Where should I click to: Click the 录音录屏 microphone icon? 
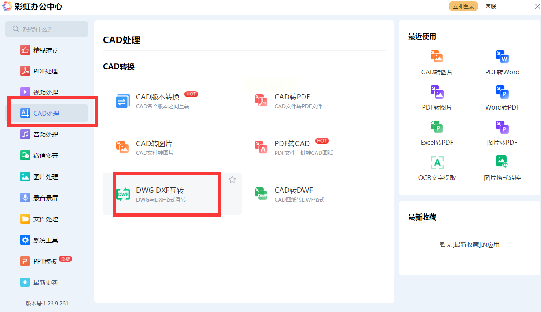click(x=25, y=198)
